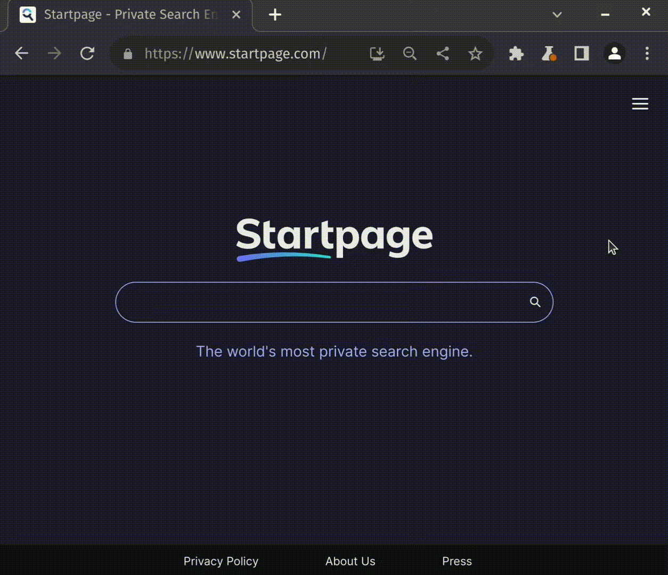
Task: Expand the tab search chevron
Action: click(557, 14)
